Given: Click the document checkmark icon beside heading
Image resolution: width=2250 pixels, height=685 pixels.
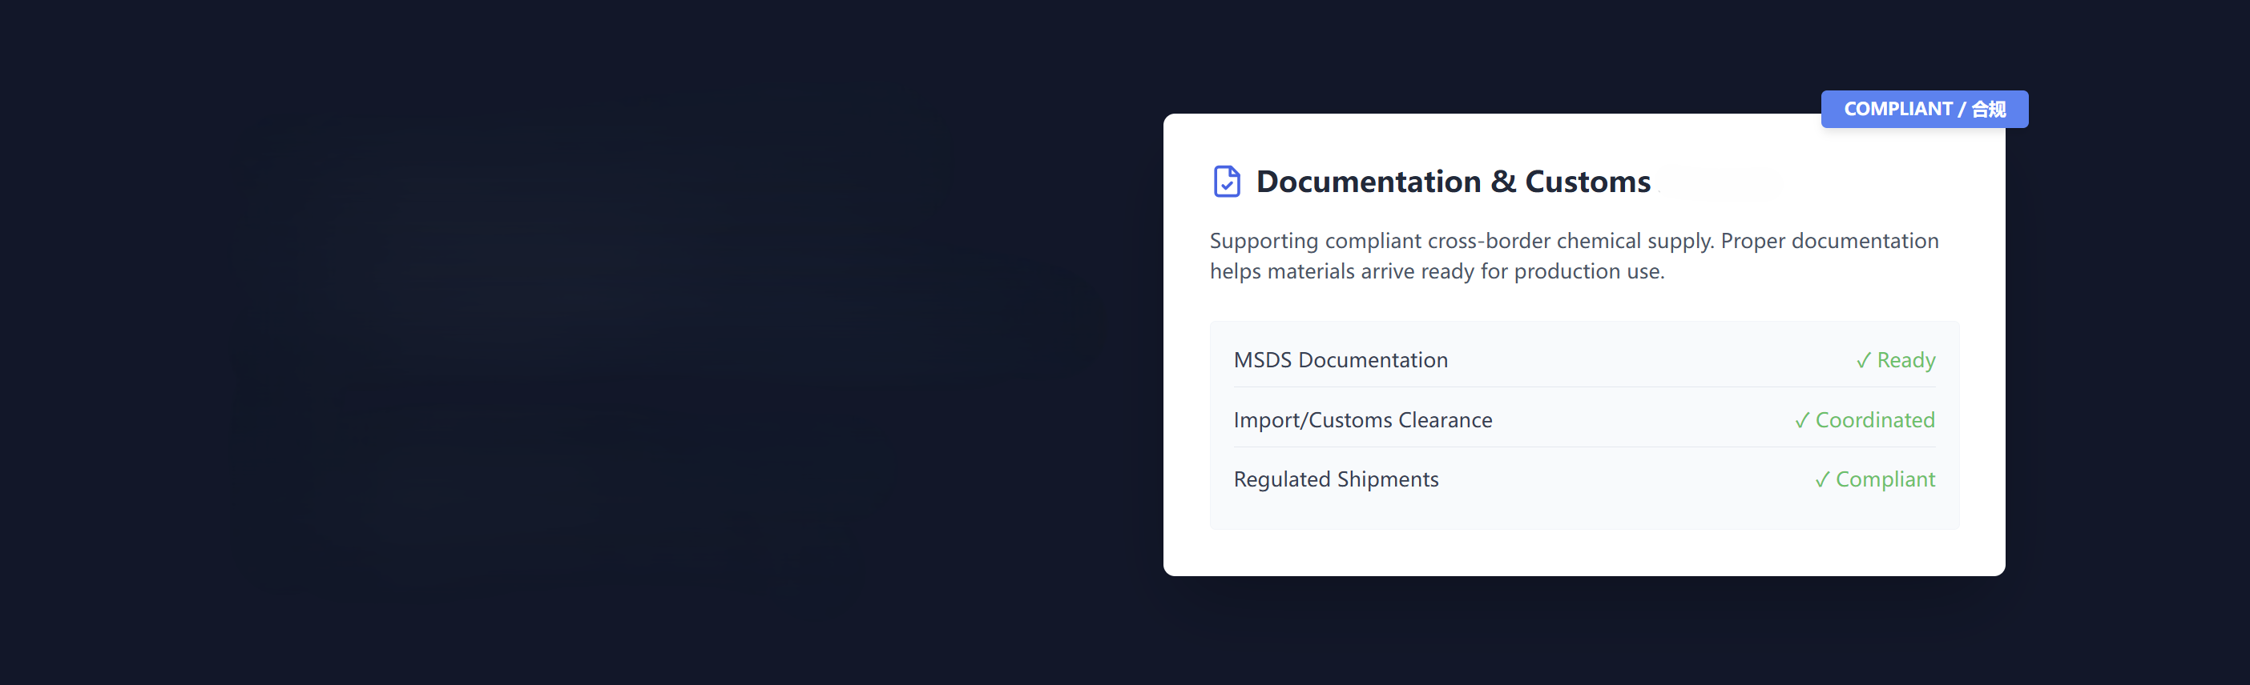Looking at the screenshot, I should coord(1226,182).
